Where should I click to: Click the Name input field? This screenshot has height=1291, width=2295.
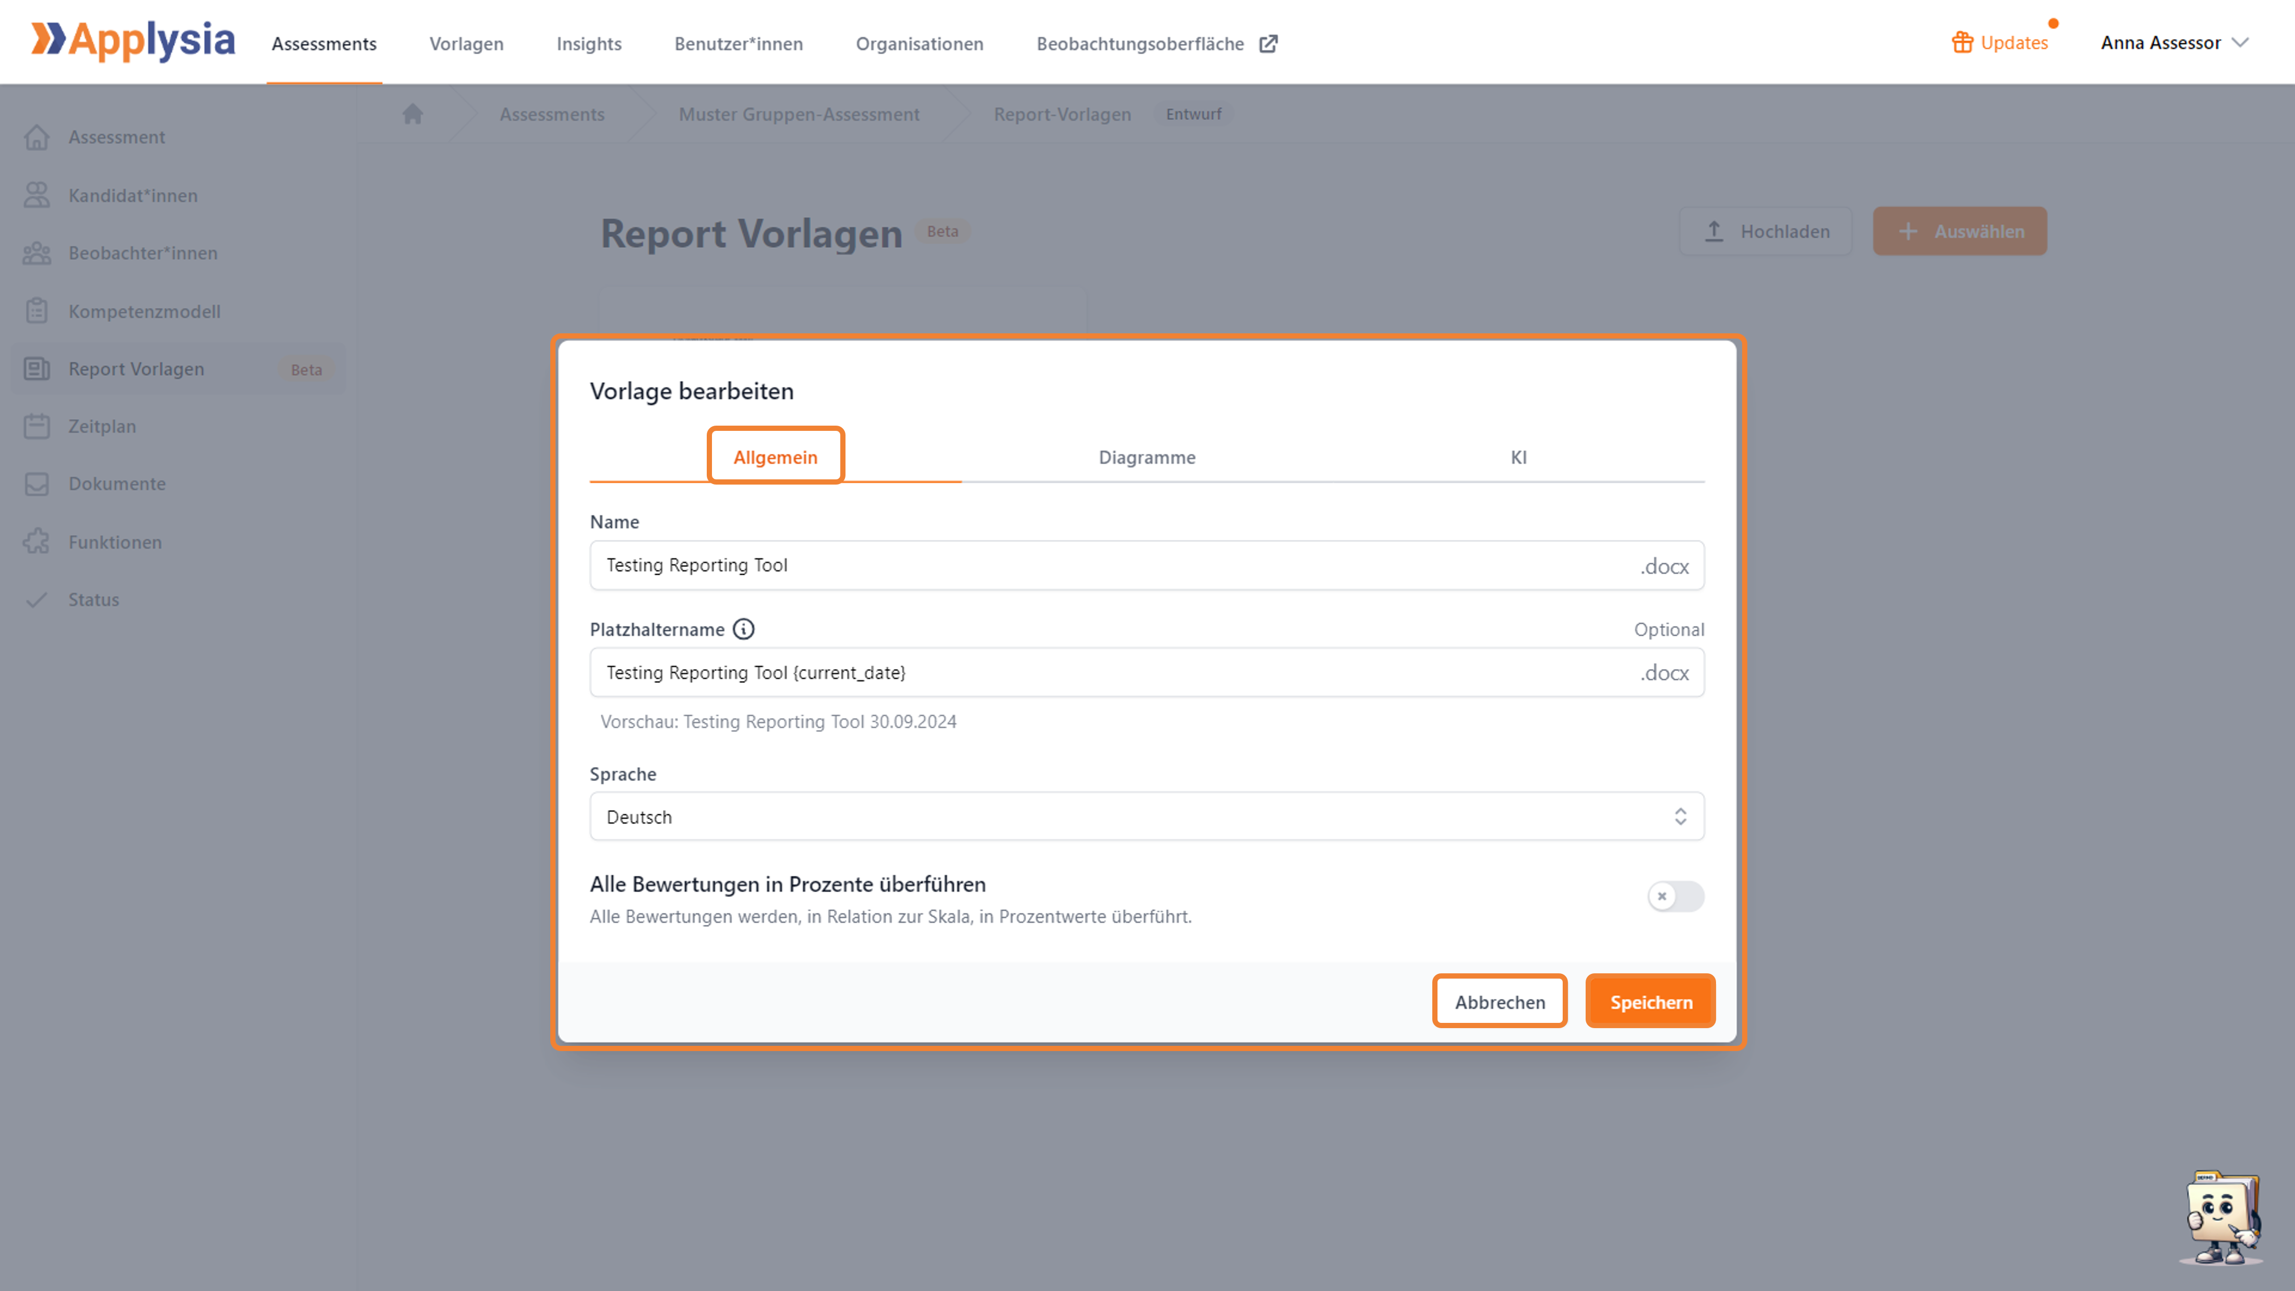[x=1146, y=566]
